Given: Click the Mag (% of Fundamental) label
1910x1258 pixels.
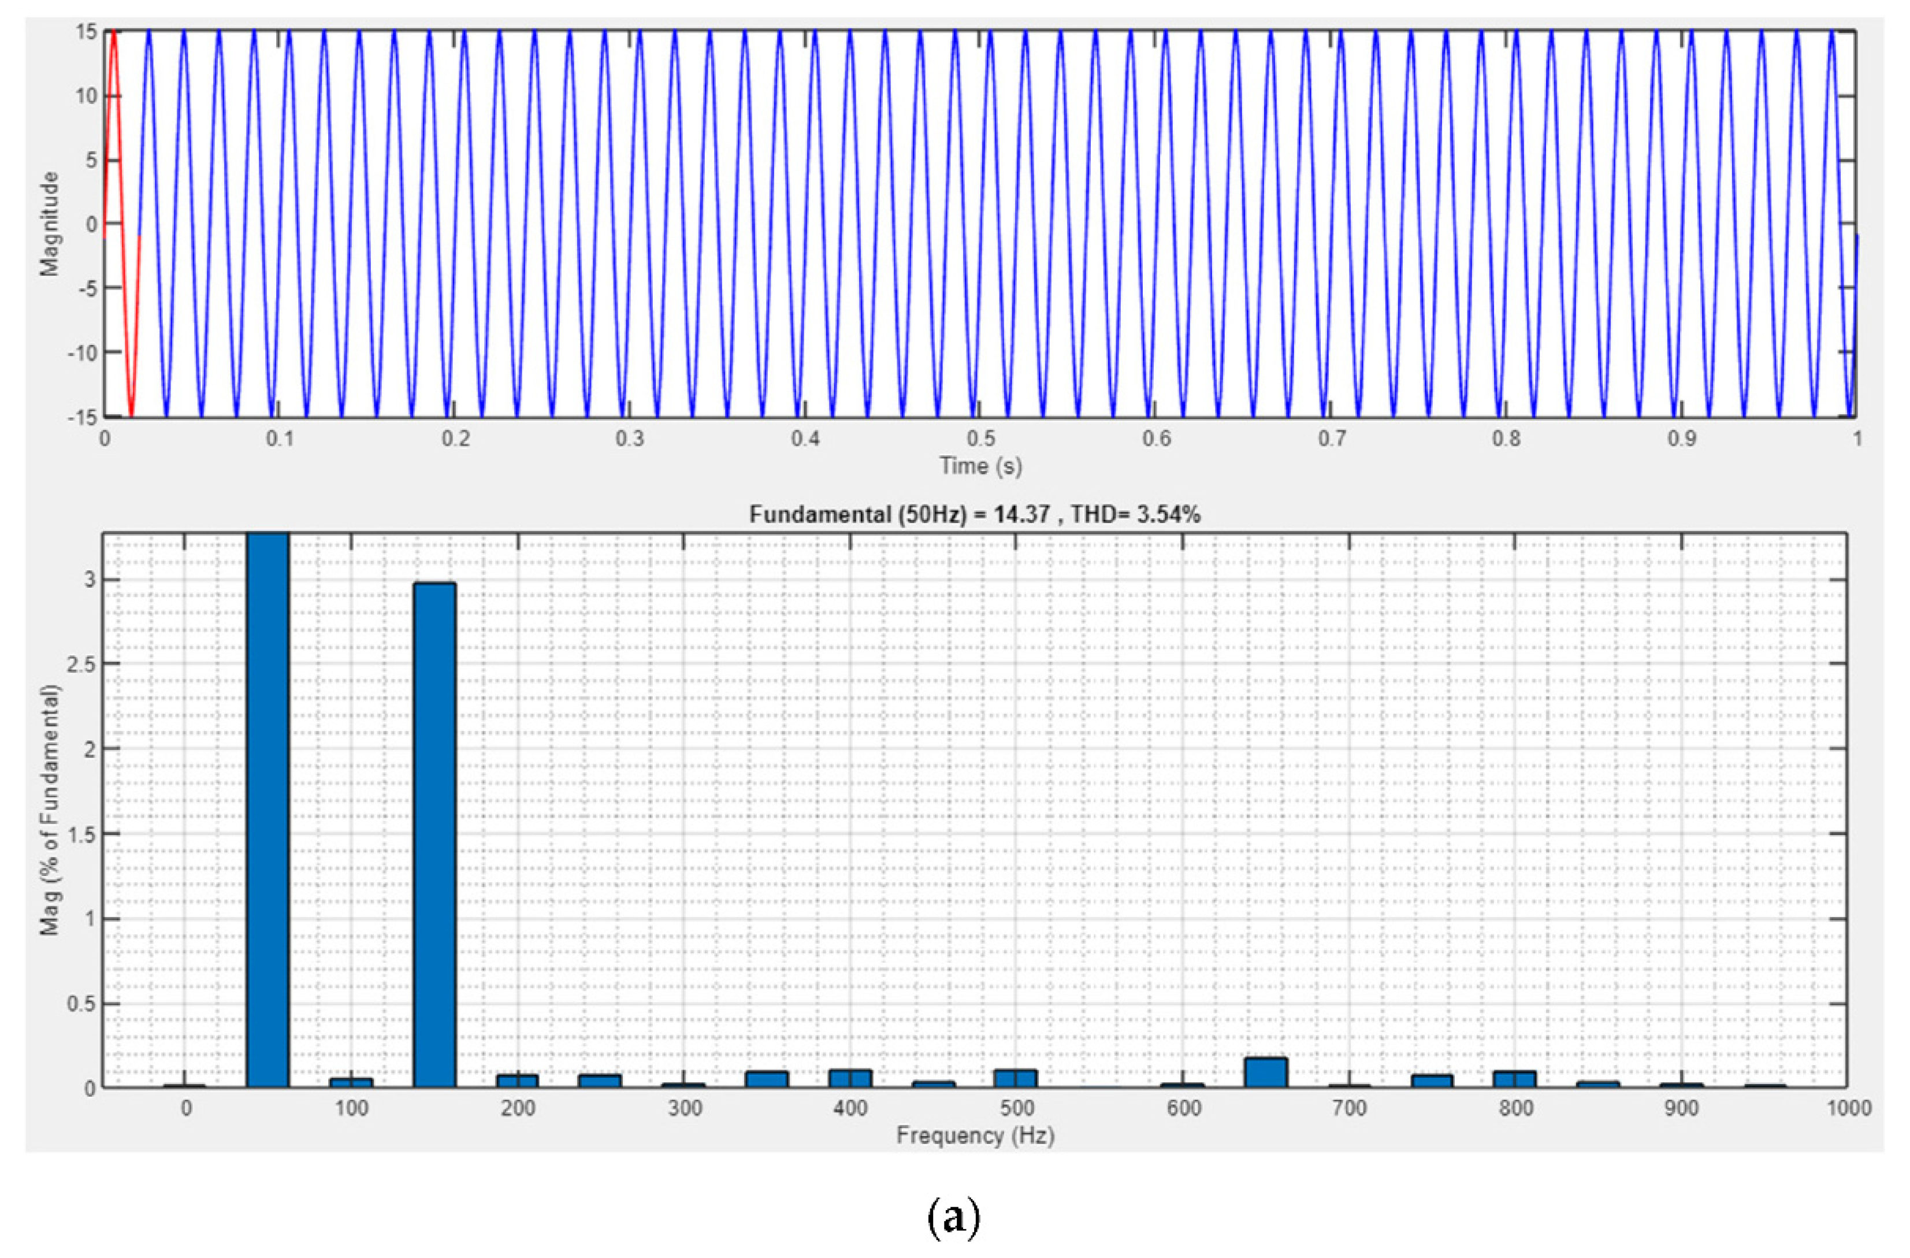Looking at the screenshot, I should coord(51,810).
